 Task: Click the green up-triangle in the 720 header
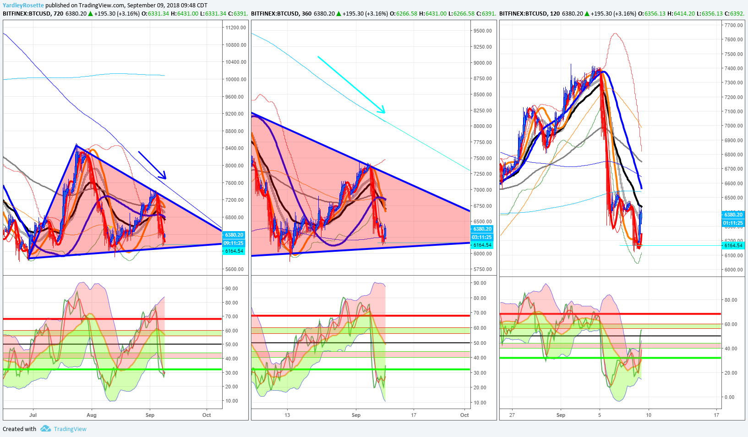tap(91, 13)
